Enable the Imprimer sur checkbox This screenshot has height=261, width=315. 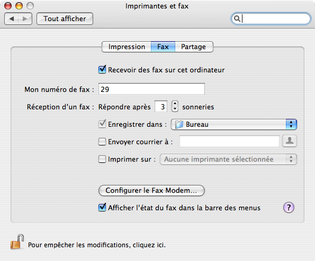pyautogui.click(x=102, y=159)
